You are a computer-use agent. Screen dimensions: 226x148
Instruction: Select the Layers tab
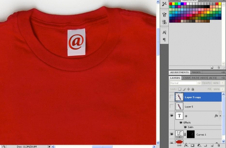(x=175, y=78)
